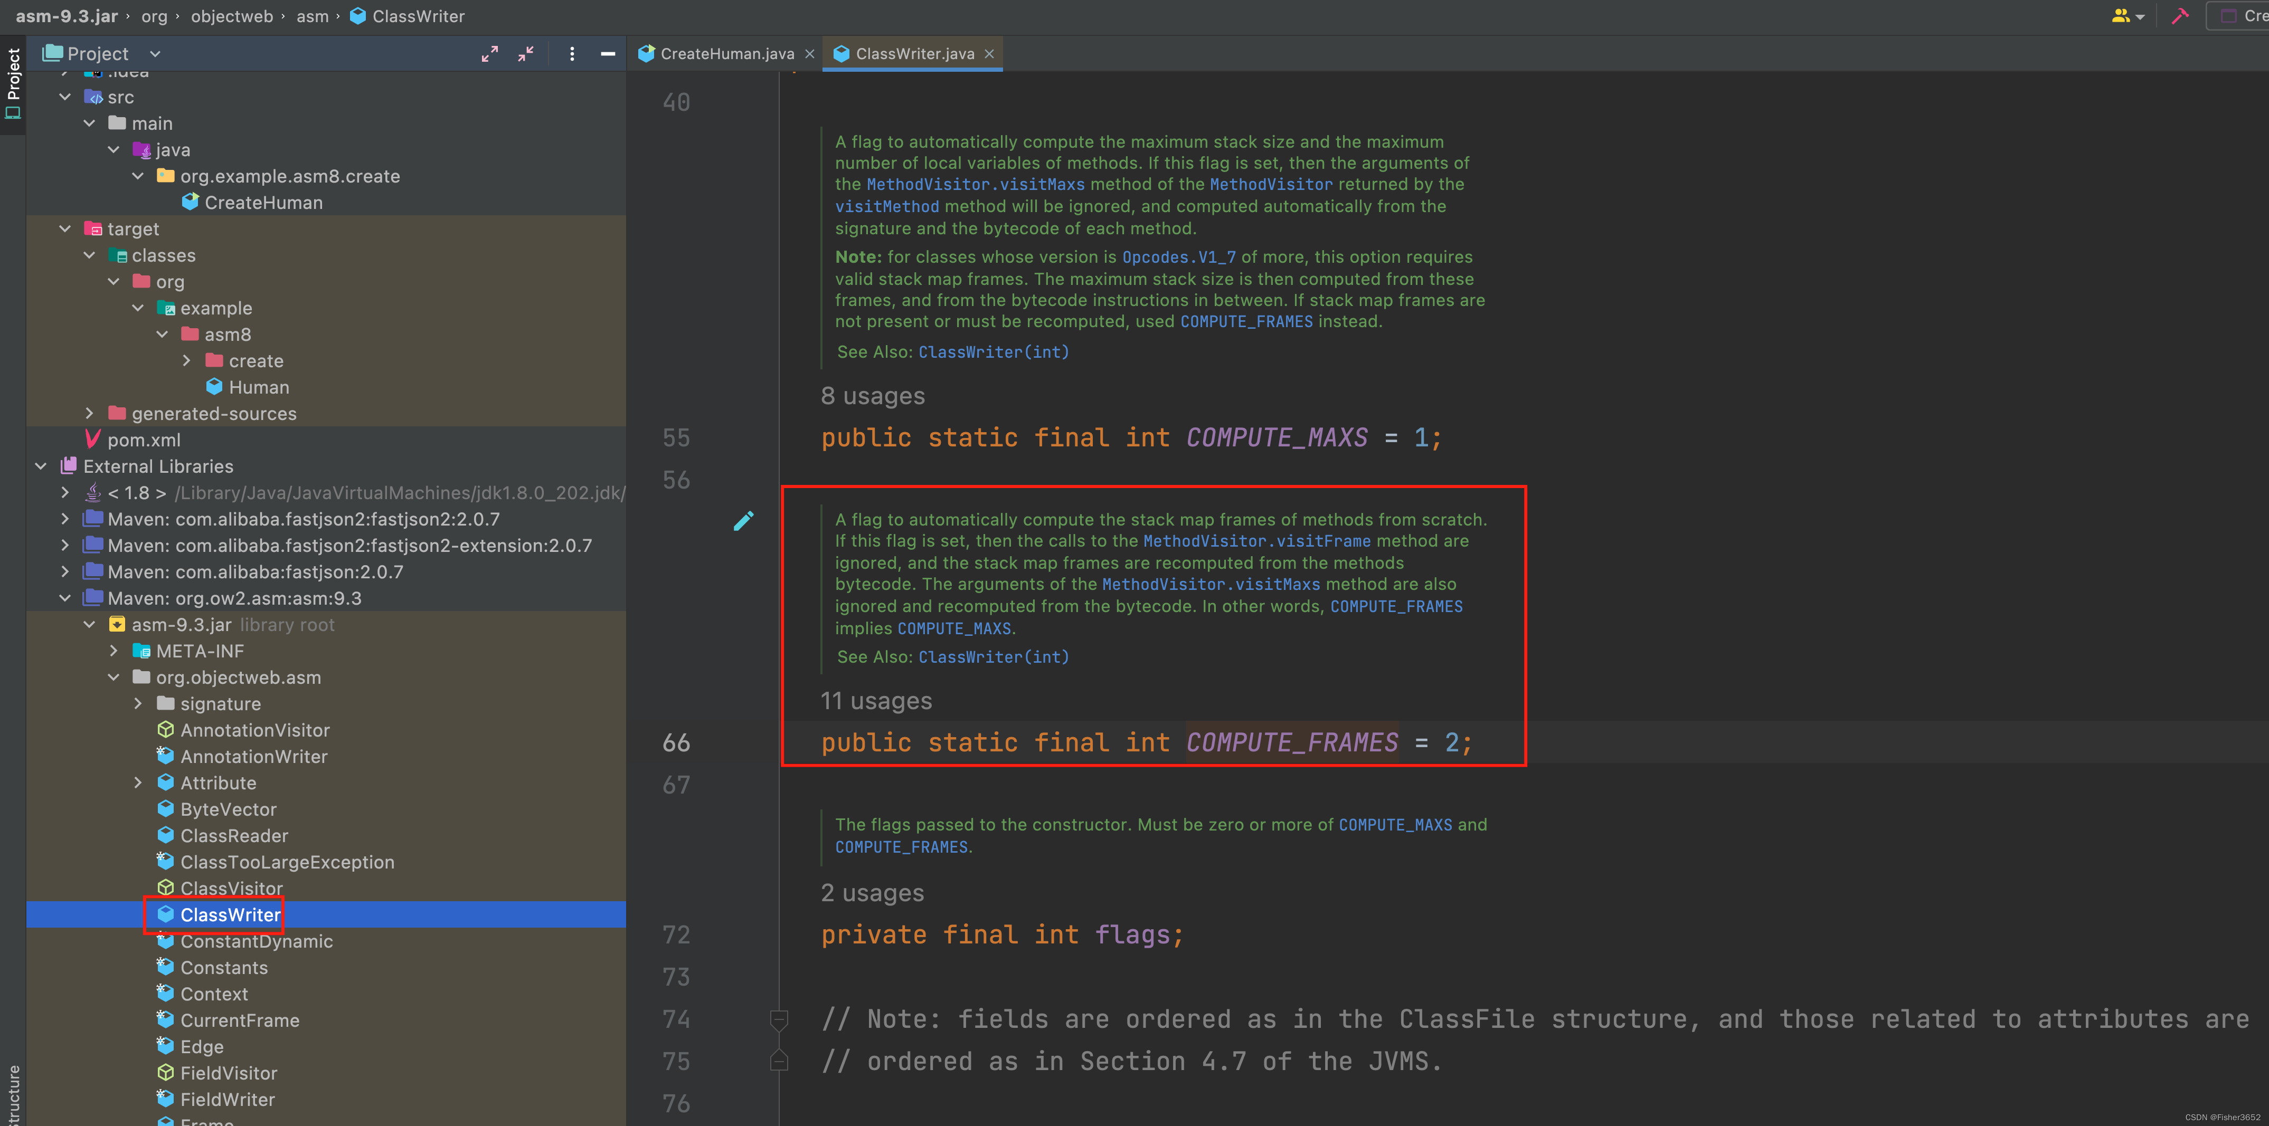Select ClassReader in the project tree
The width and height of the screenshot is (2269, 1126).
pos(233,835)
